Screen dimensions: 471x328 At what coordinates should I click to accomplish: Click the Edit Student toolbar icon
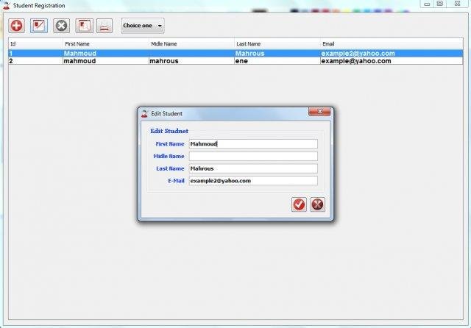(x=39, y=26)
